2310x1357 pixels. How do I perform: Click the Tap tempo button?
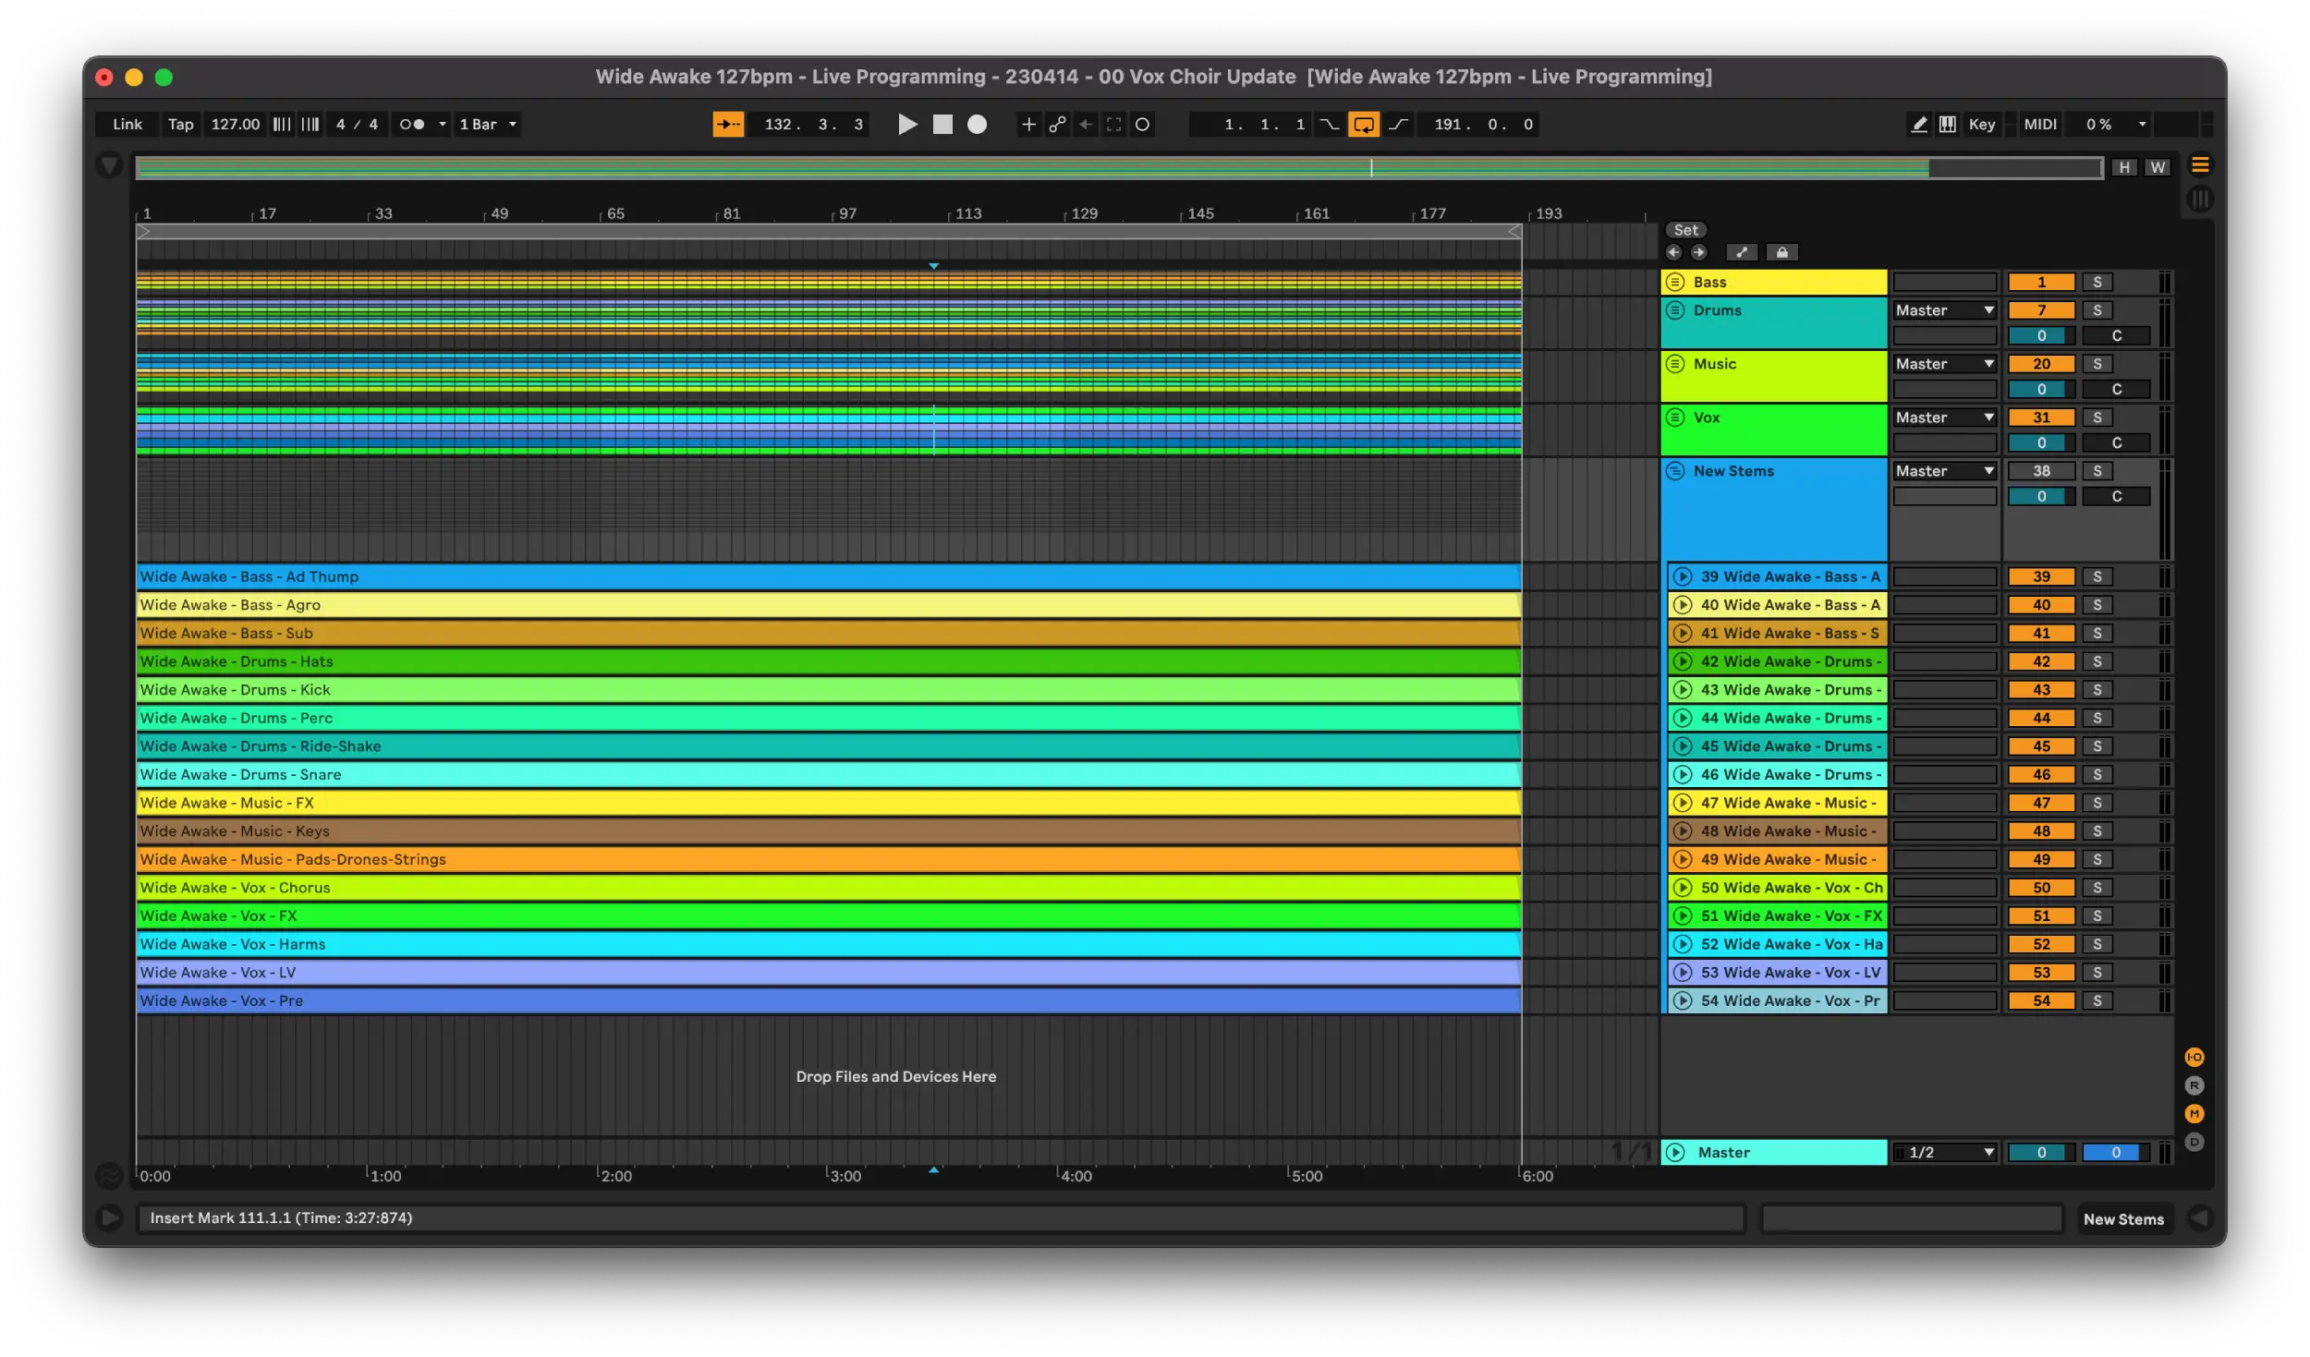coord(180,124)
